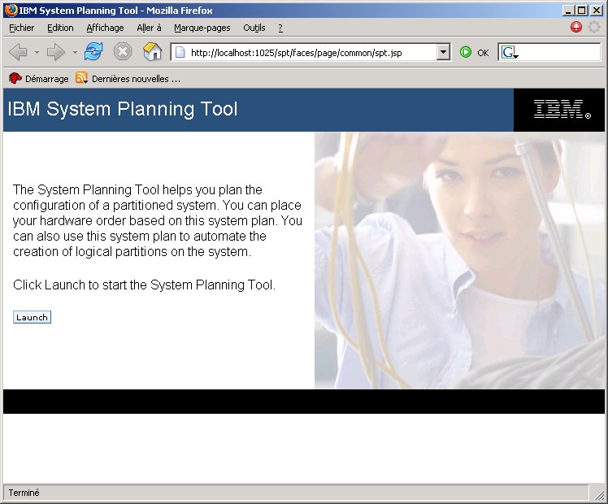Image resolution: width=608 pixels, height=504 pixels.
Task: Open the ? help menu
Action: pyautogui.click(x=280, y=28)
